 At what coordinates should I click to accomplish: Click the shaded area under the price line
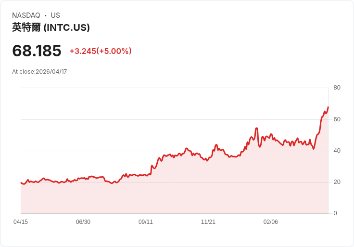pos(173,193)
